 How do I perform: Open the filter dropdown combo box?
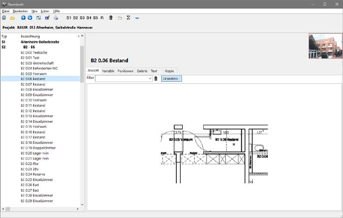(150, 78)
